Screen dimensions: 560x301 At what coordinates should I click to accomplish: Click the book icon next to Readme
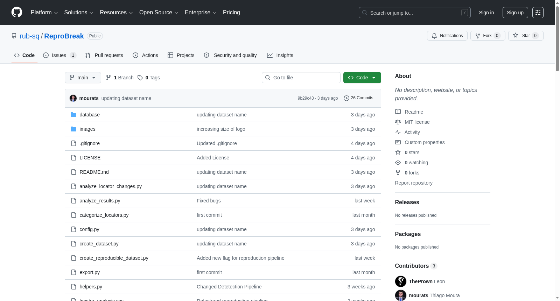pyautogui.click(x=398, y=112)
